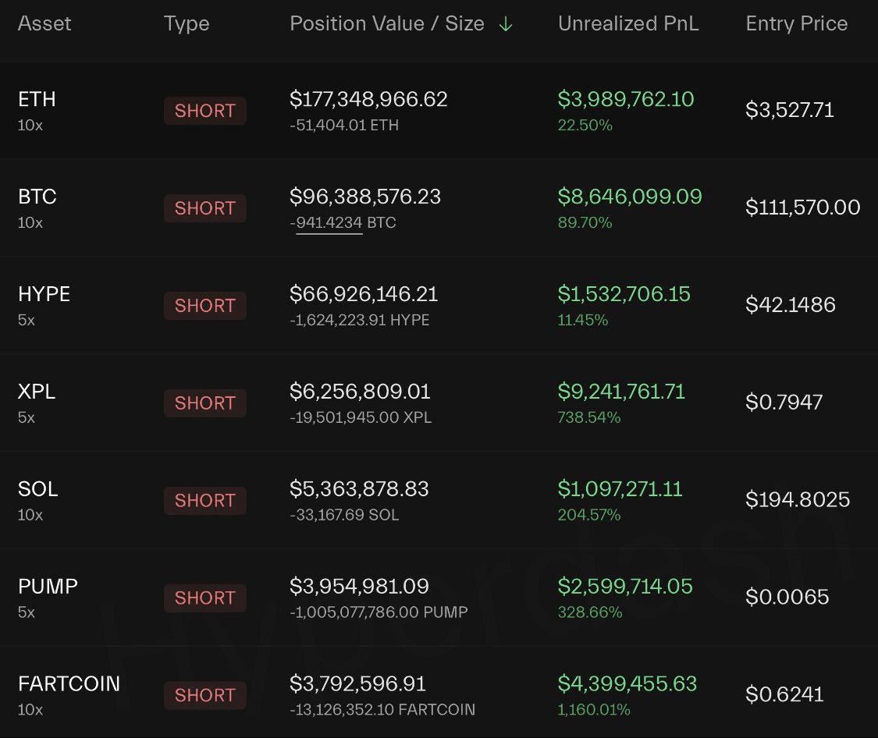
Task: Click the SHORT badge for HYPE
Action: (205, 306)
